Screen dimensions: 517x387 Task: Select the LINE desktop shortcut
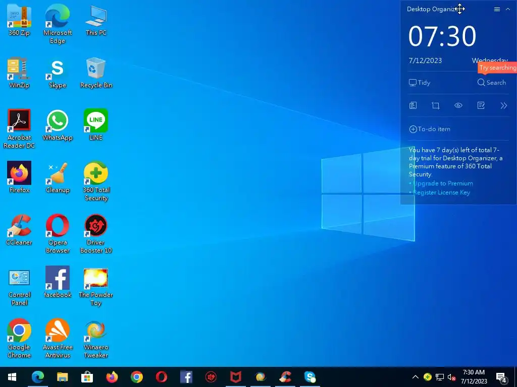tap(96, 125)
